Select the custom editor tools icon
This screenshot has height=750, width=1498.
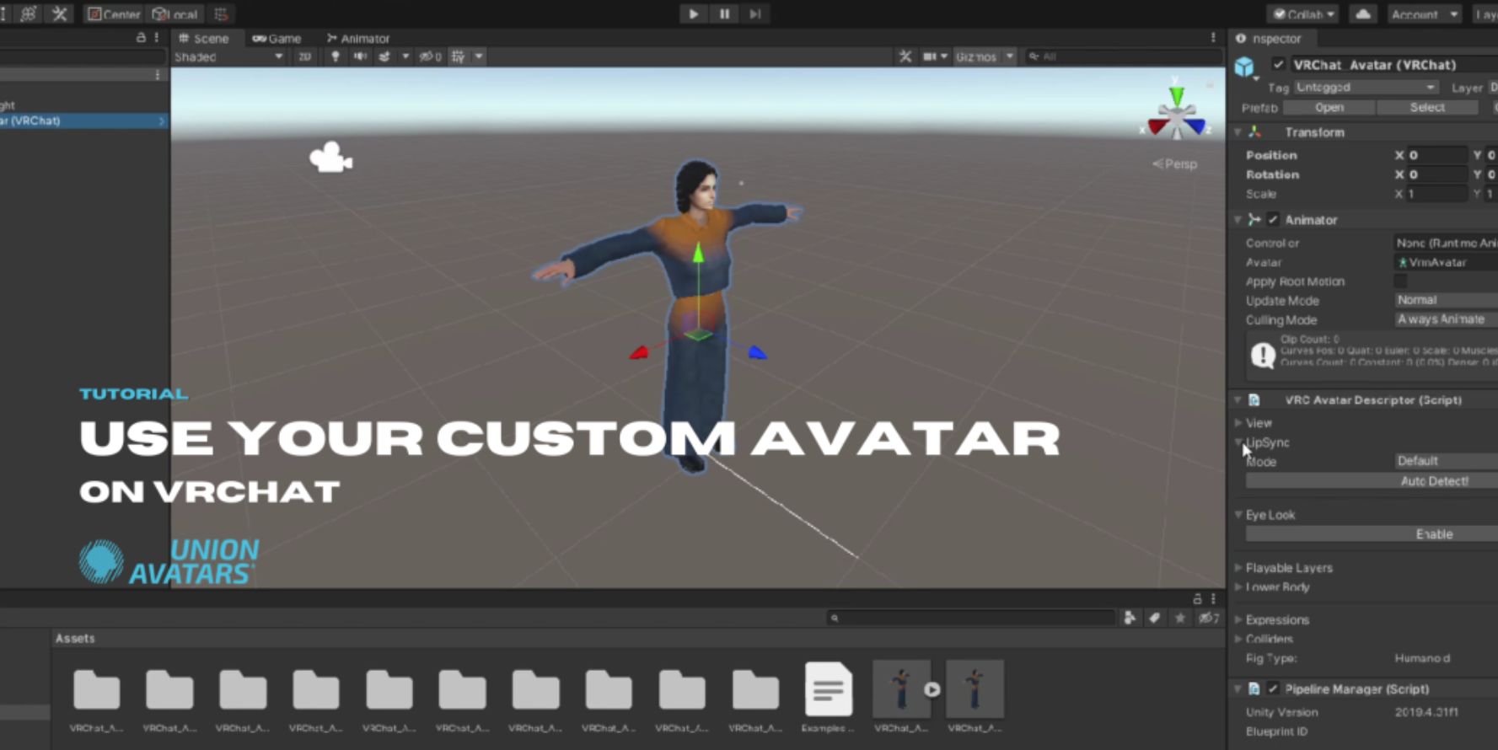click(59, 13)
